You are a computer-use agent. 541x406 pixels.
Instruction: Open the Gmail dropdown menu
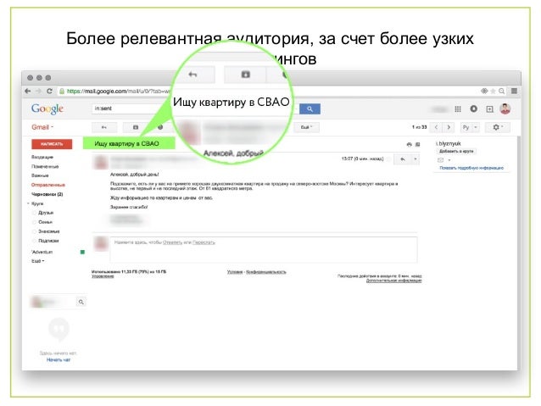click(42, 127)
